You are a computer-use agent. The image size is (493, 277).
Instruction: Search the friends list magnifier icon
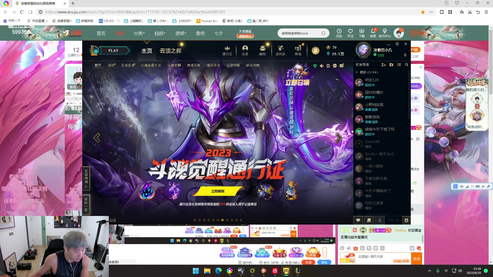(407, 65)
